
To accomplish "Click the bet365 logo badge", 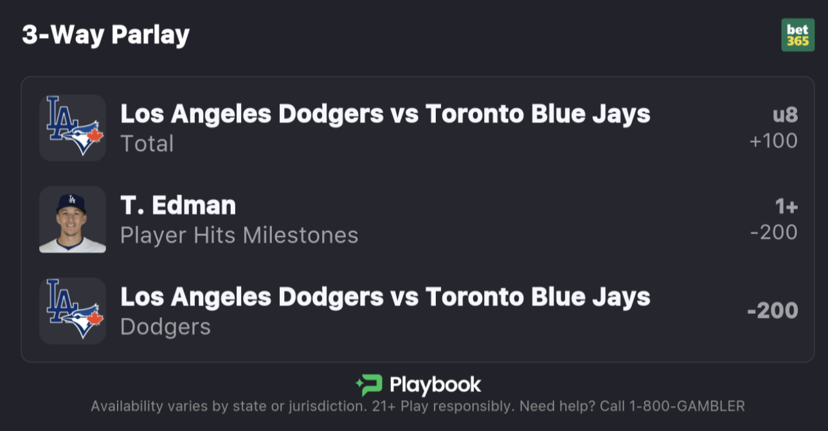I will [797, 35].
